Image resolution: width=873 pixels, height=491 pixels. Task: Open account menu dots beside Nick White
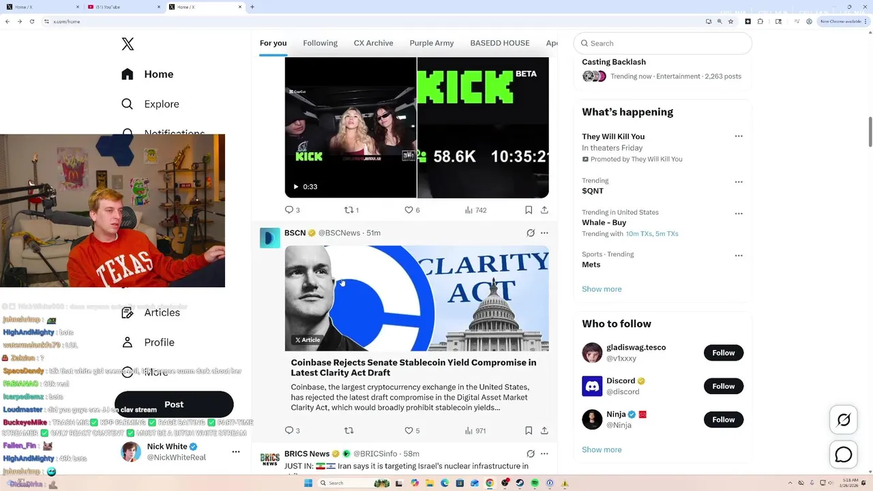[236, 451]
